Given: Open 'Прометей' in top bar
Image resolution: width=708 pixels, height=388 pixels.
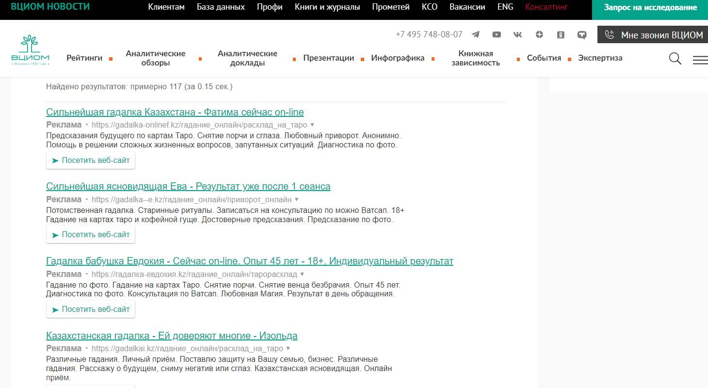Looking at the screenshot, I should (391, 7).
